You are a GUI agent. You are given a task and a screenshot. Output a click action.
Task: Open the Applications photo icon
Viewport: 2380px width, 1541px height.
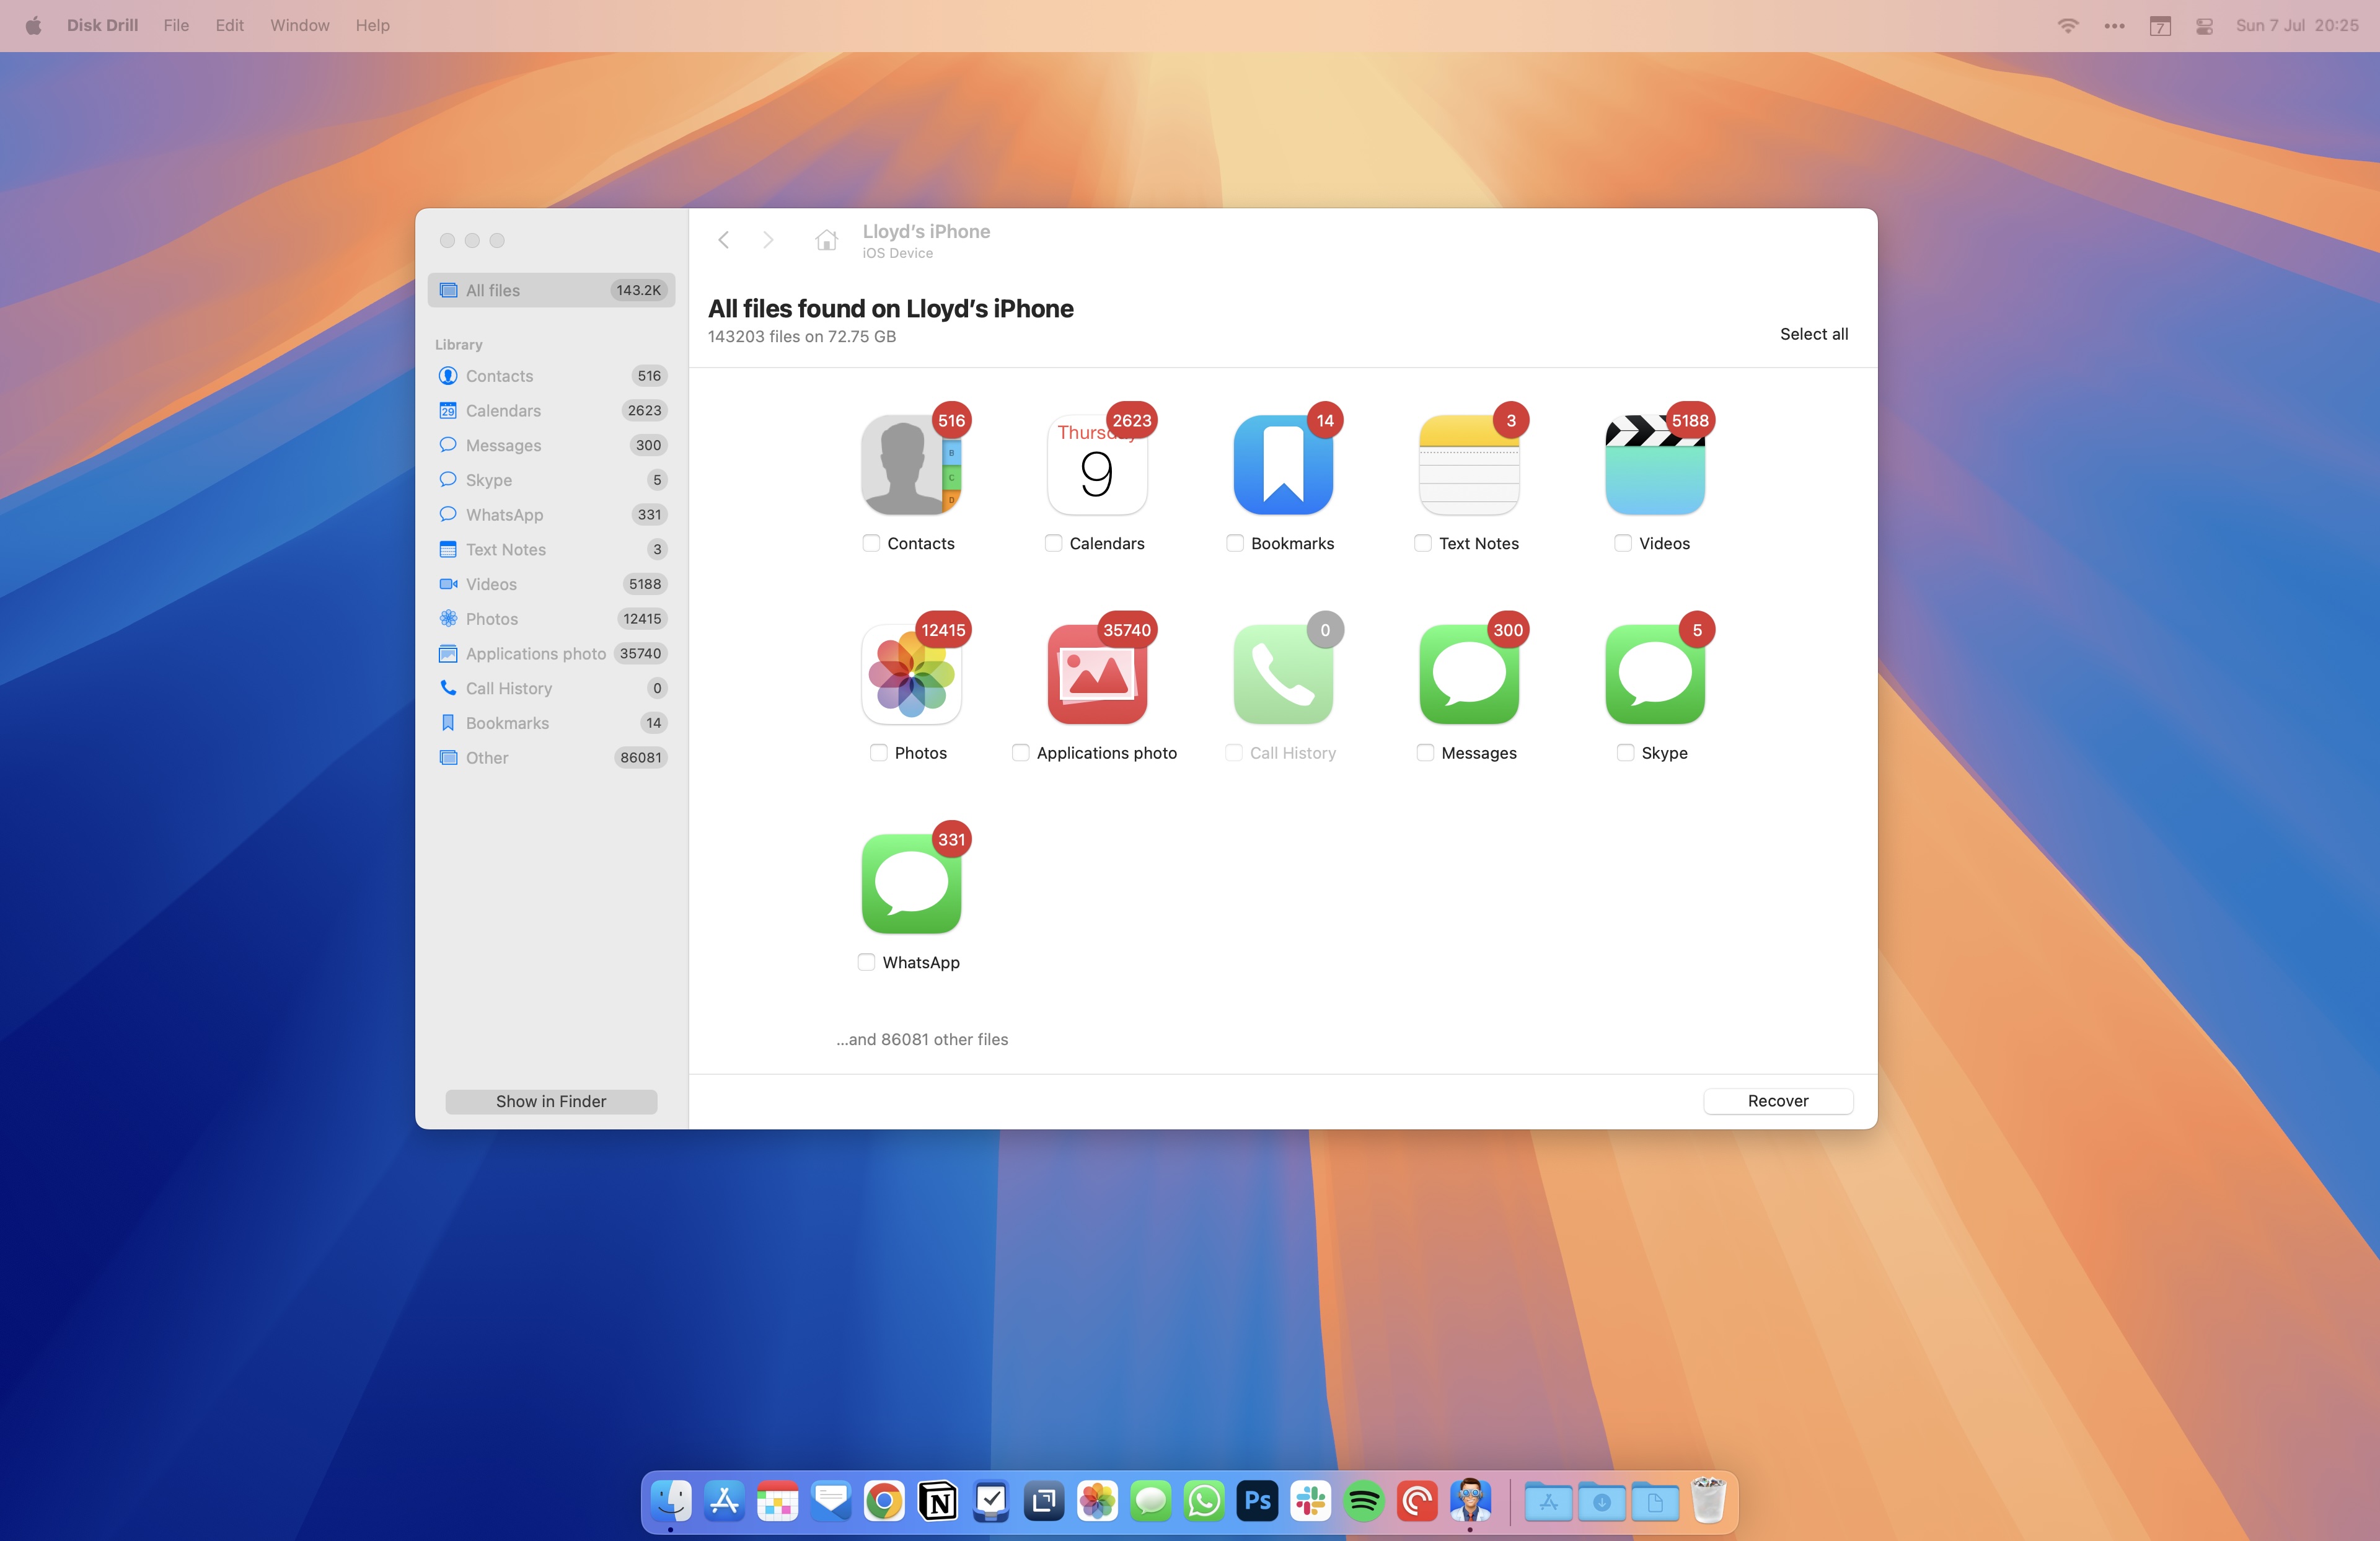tap(1097, 675)
